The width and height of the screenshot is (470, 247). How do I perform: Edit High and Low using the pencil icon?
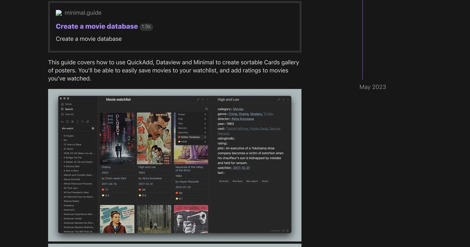click(279, 100)
